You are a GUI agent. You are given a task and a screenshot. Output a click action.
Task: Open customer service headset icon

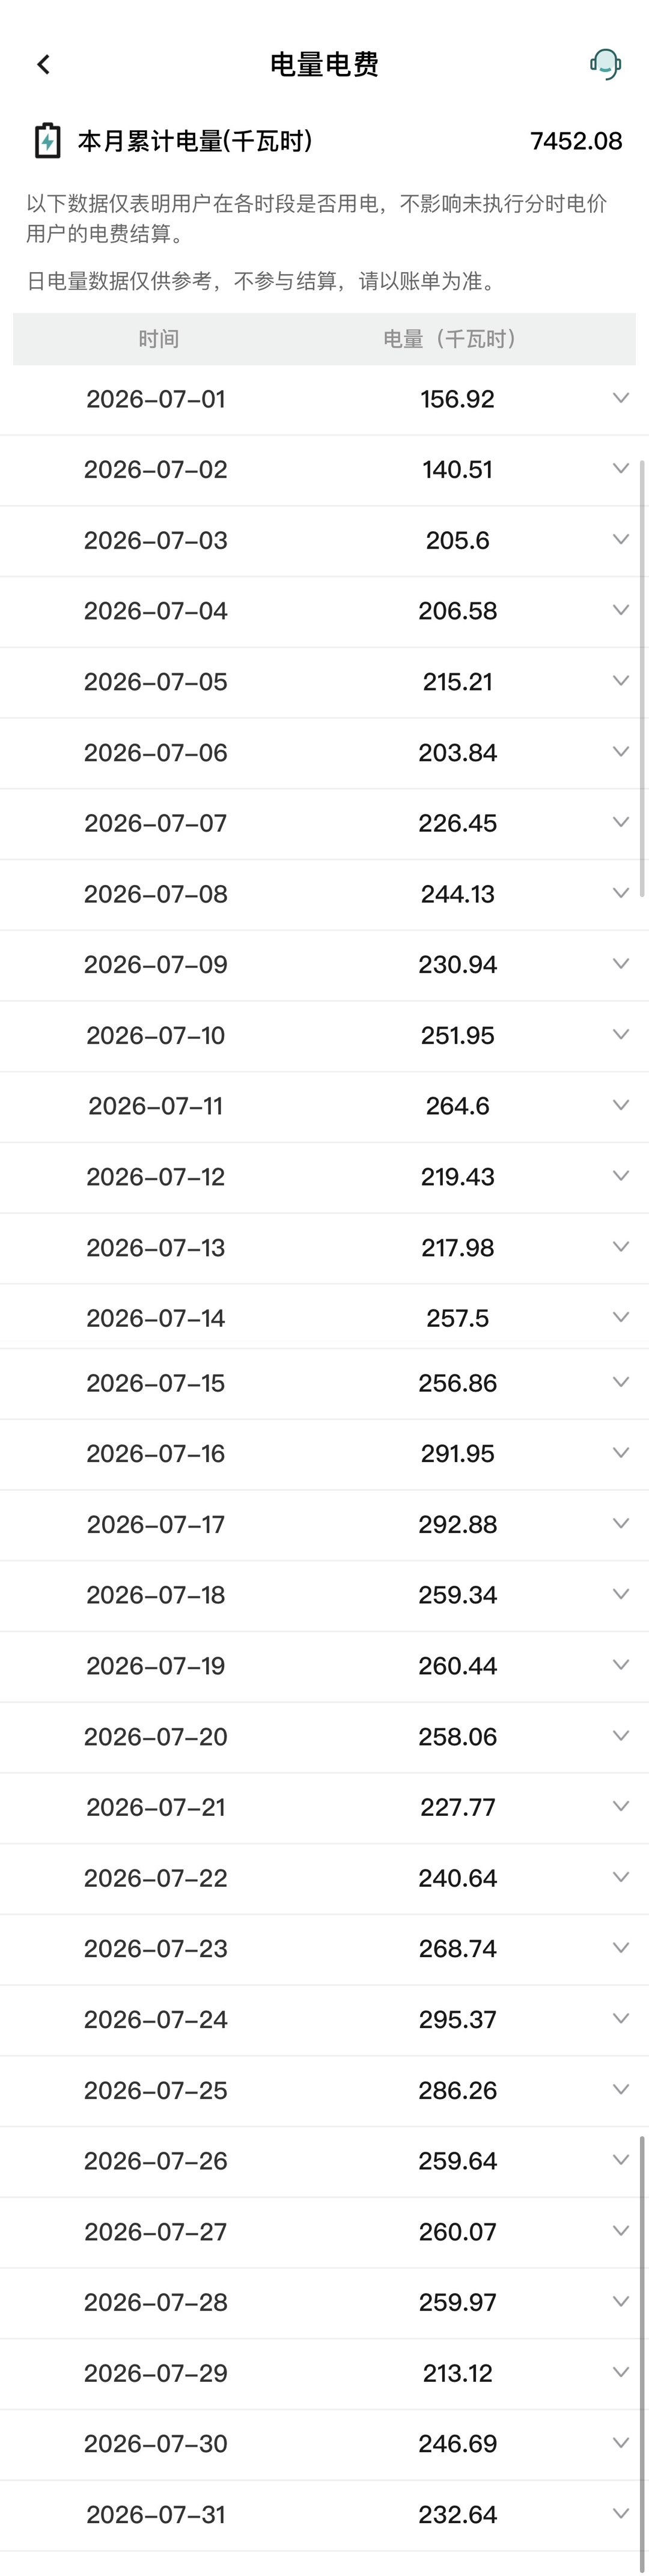(605, 65)
